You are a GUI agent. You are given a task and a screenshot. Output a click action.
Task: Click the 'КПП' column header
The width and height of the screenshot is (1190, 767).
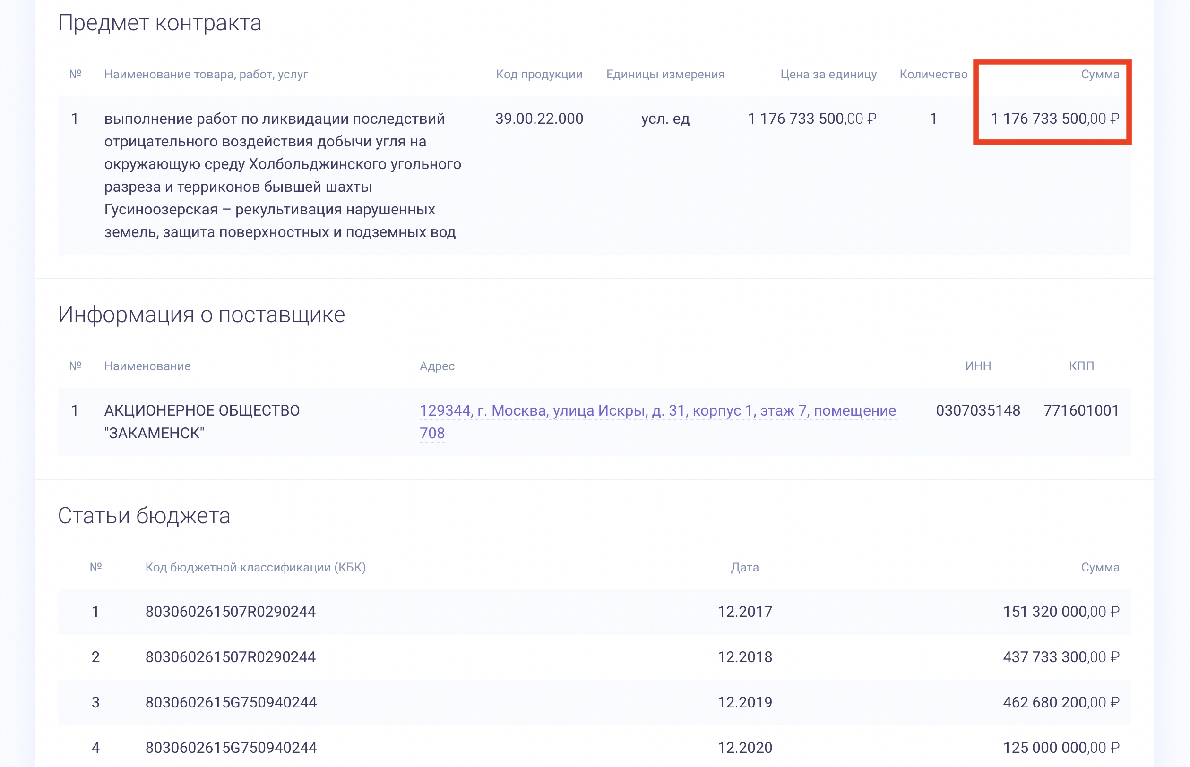[1081, 366]
